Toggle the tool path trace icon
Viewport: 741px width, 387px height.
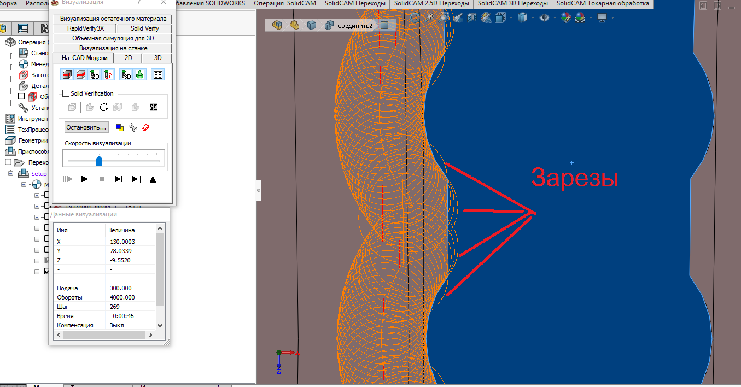(x=108, y=75)
